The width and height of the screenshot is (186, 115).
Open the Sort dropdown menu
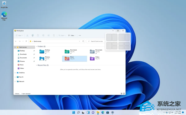(62, 35)
